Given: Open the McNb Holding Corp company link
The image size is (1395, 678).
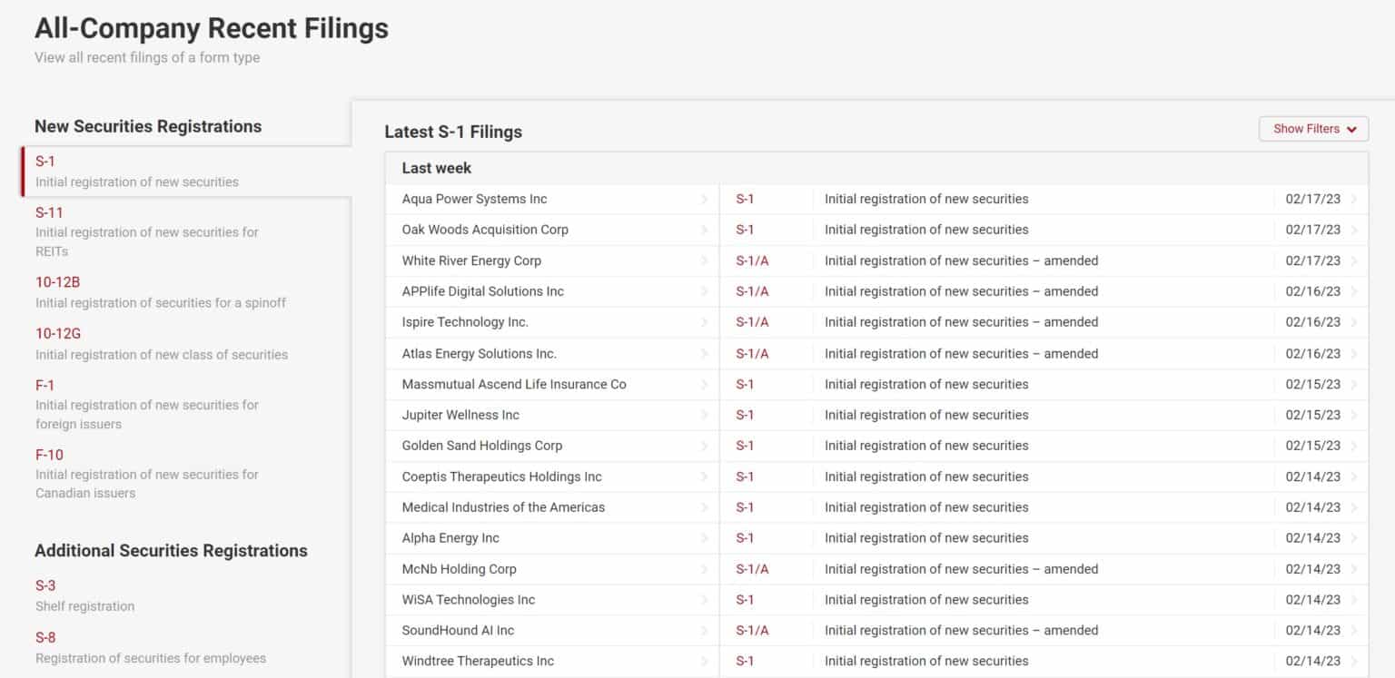Looking at the screenshot, I should click(459, 569).
